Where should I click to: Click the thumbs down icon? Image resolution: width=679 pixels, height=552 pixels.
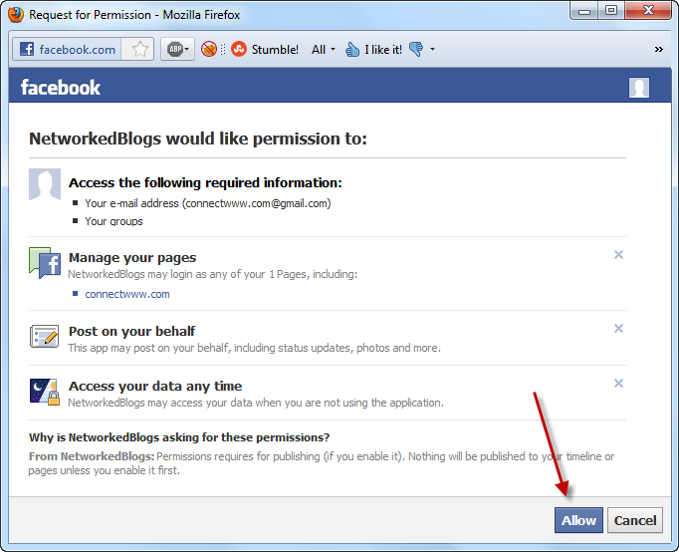[x=416, y=49]
